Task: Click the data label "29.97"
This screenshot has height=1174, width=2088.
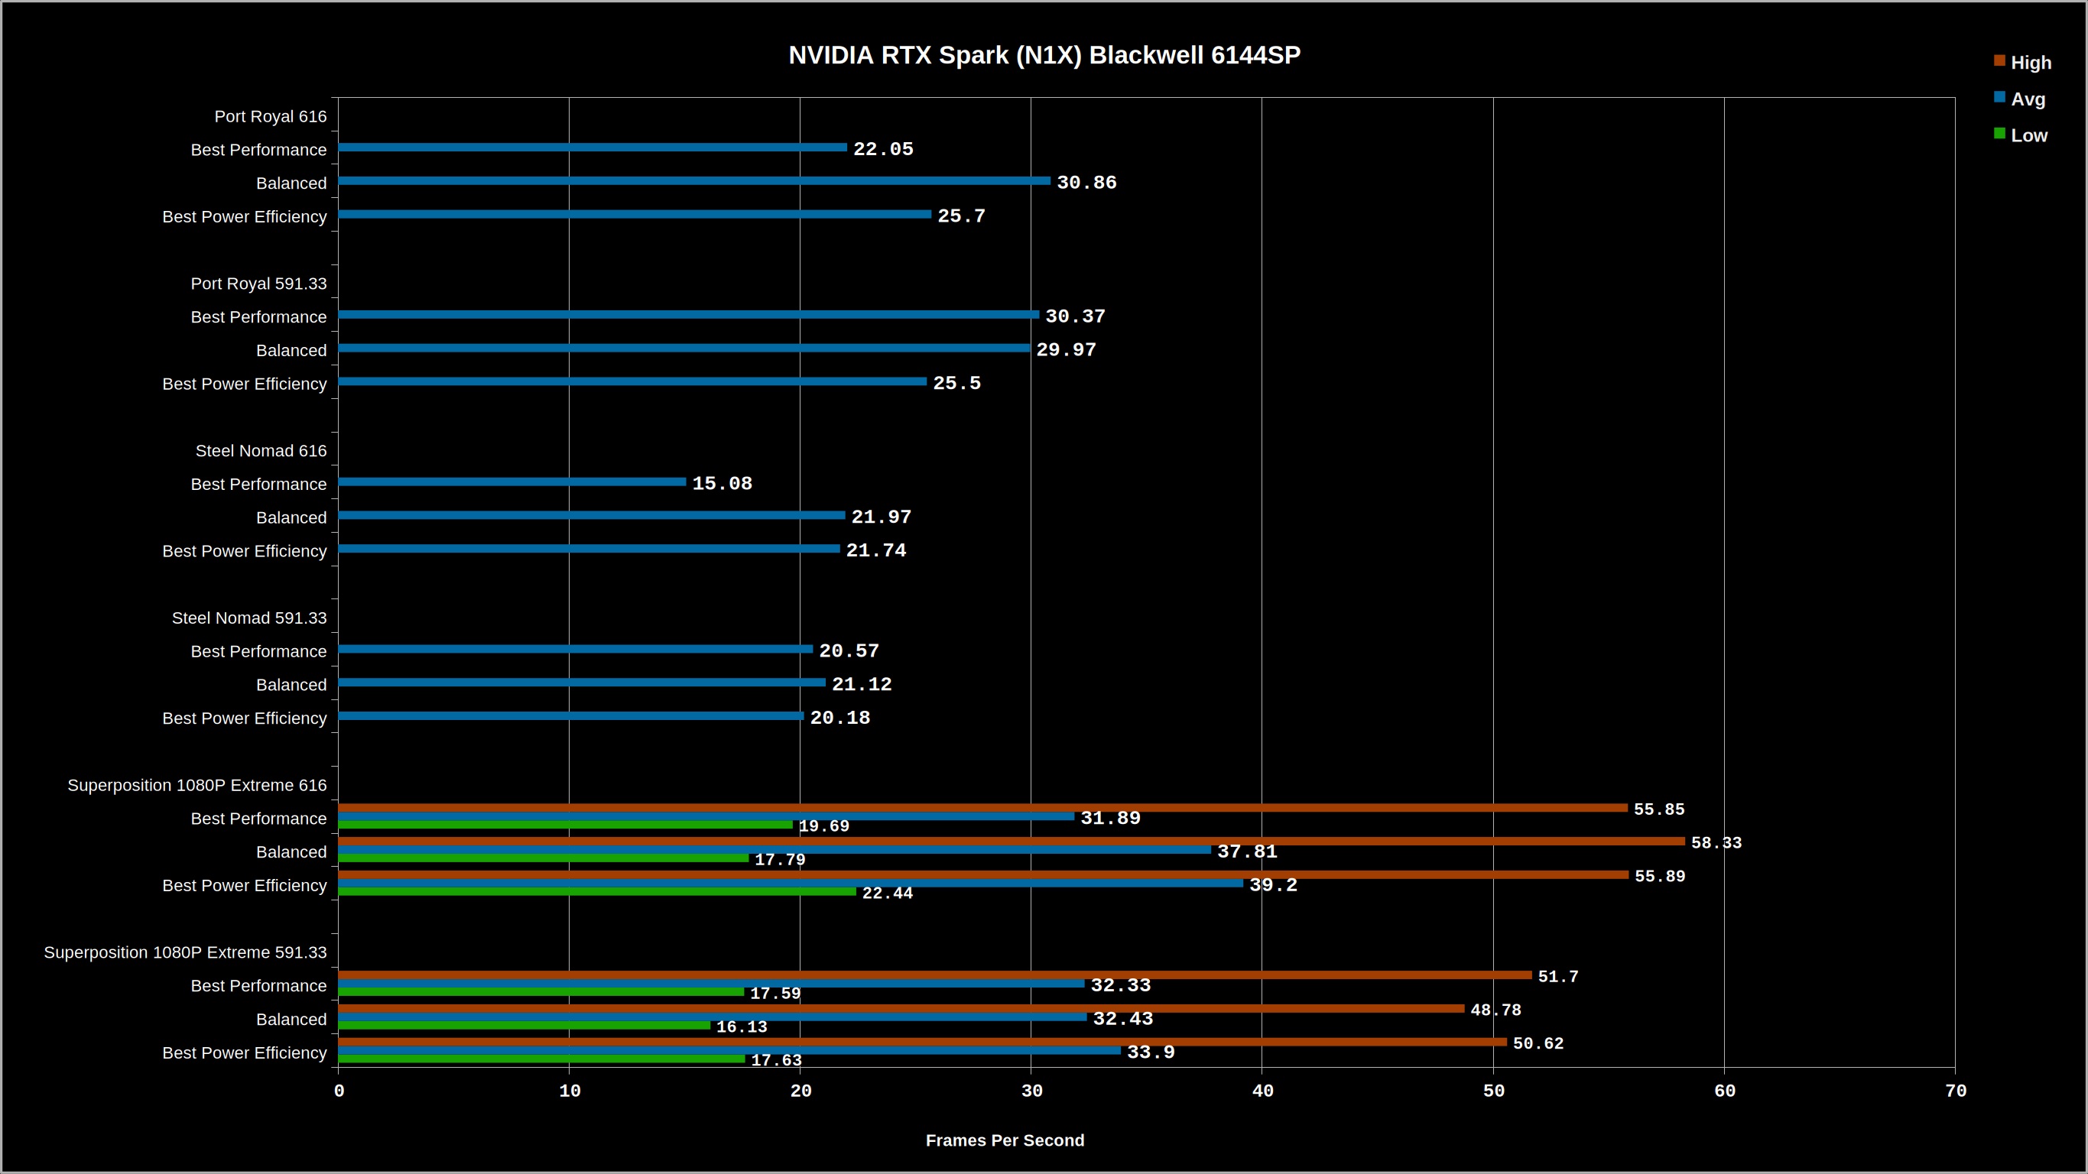Action: [x=1066, y=350]
